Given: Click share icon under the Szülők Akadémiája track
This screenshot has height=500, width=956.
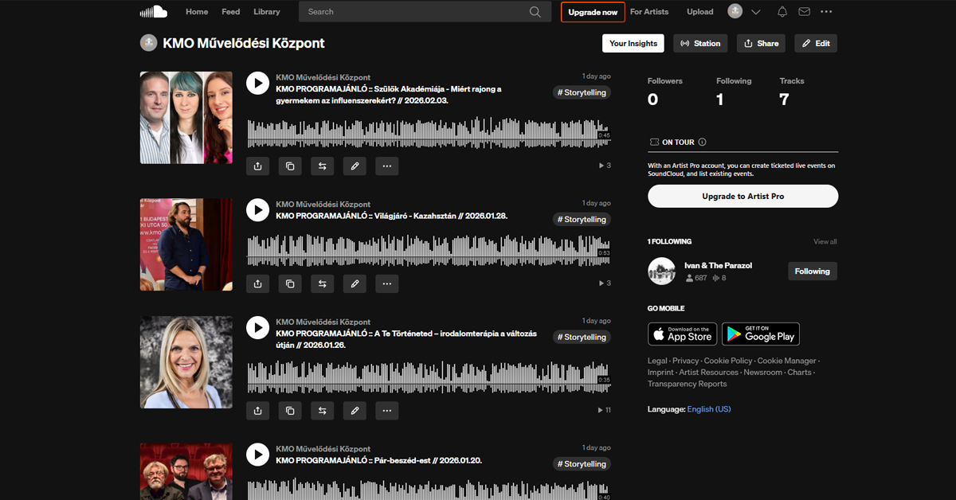Looking at the screenshot, I should coord(258,166).
